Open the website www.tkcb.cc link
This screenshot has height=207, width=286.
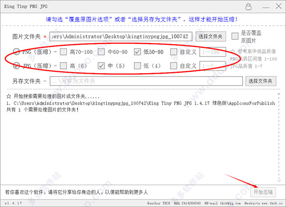(x=264, y=203)
